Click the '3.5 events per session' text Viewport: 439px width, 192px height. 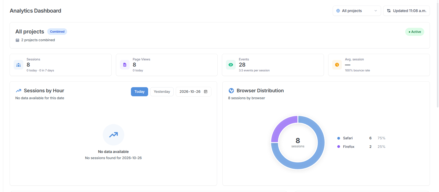click(254, 71)
